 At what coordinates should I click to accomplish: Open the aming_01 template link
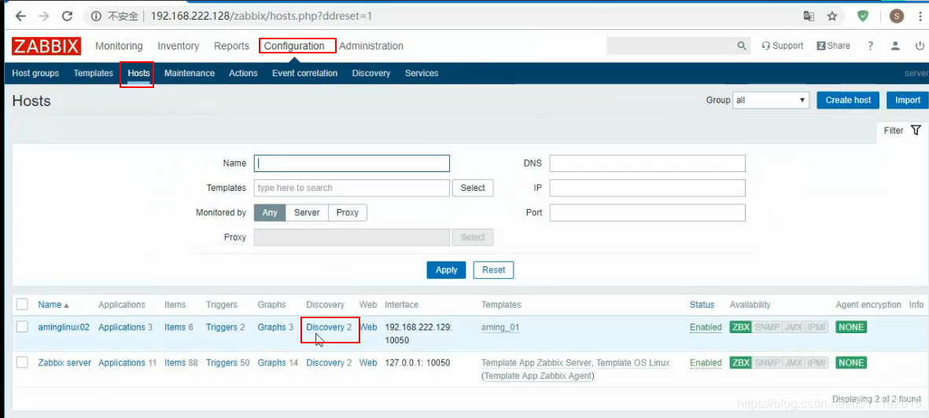[500, 327]
